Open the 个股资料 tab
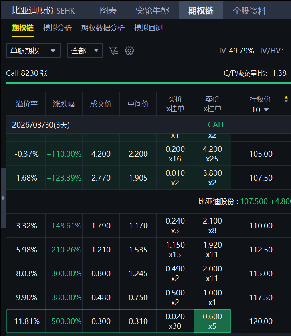The image size is (291, 336). [249, 11]
